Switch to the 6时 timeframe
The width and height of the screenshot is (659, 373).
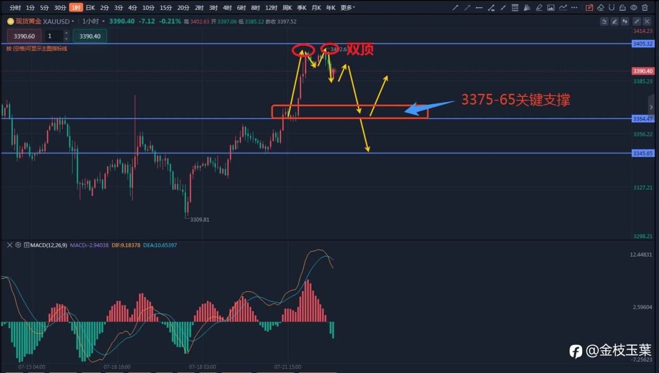click(241, 8)
